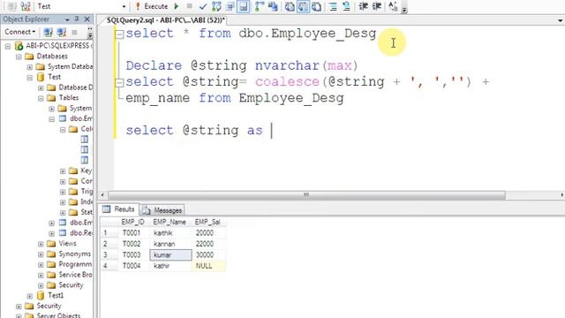Image resolution: width=565 pixels, height=318 pixels.
Task: Click the editor scrollbar left arrow
Action: click(102, 195)
